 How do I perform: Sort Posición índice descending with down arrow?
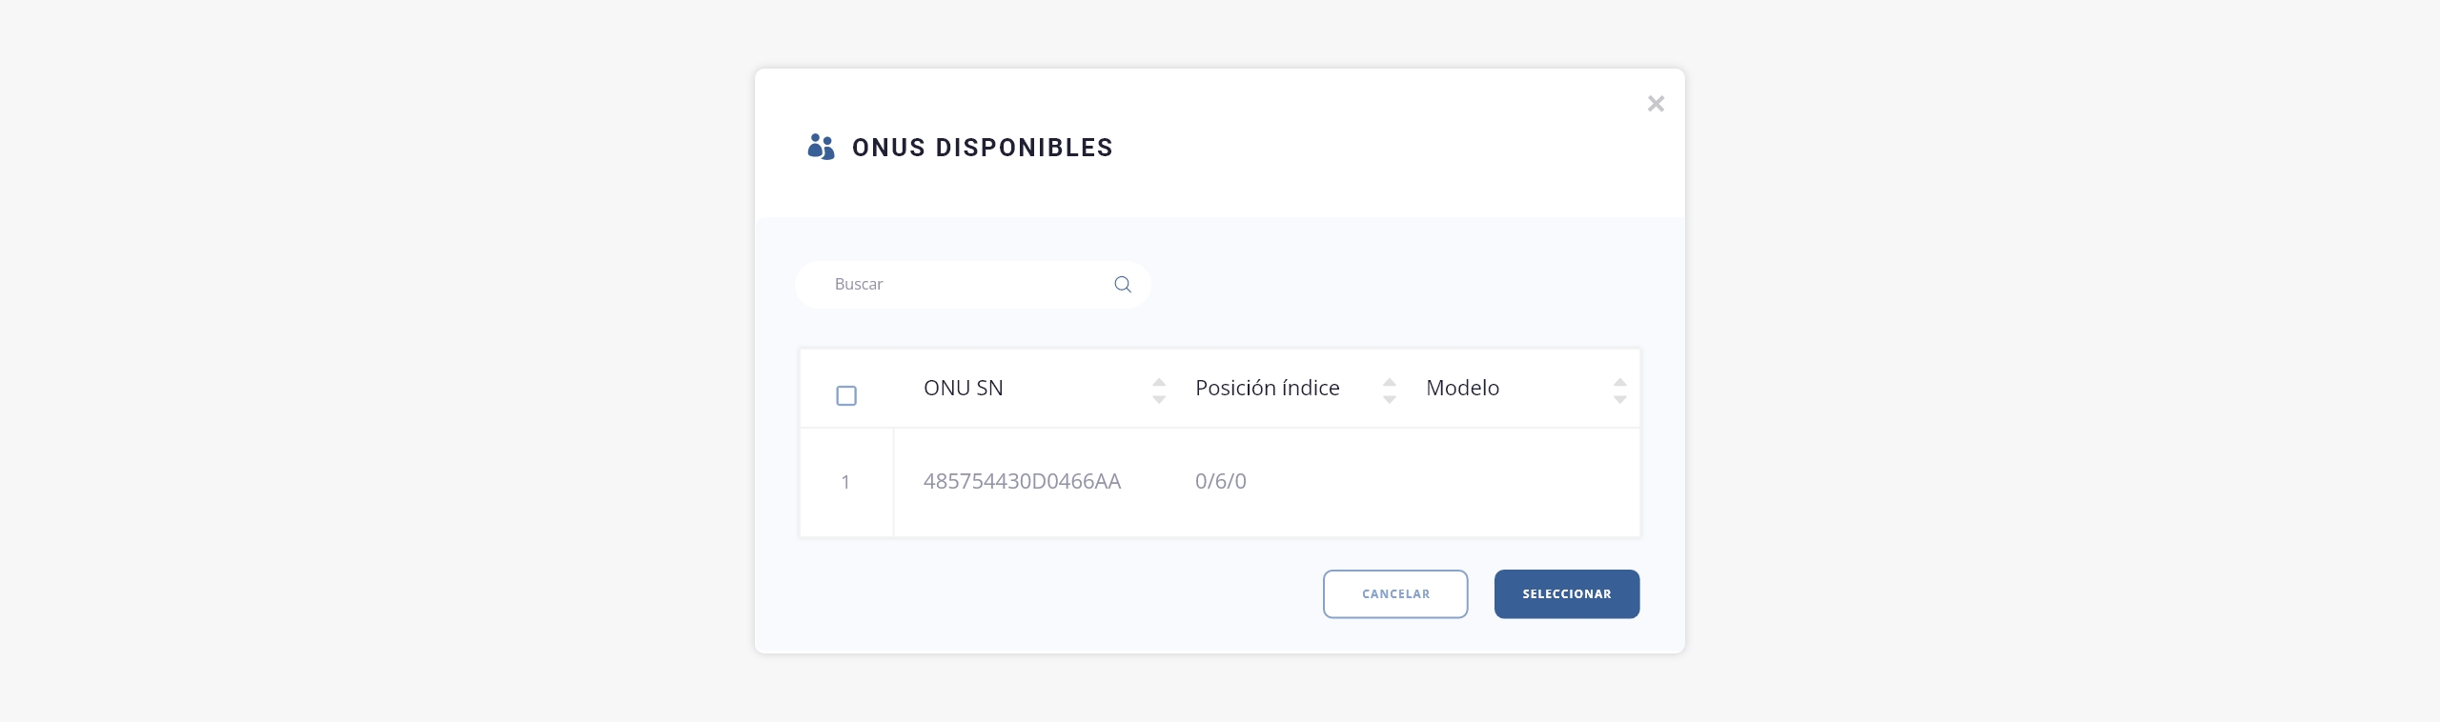(1390, 400)
